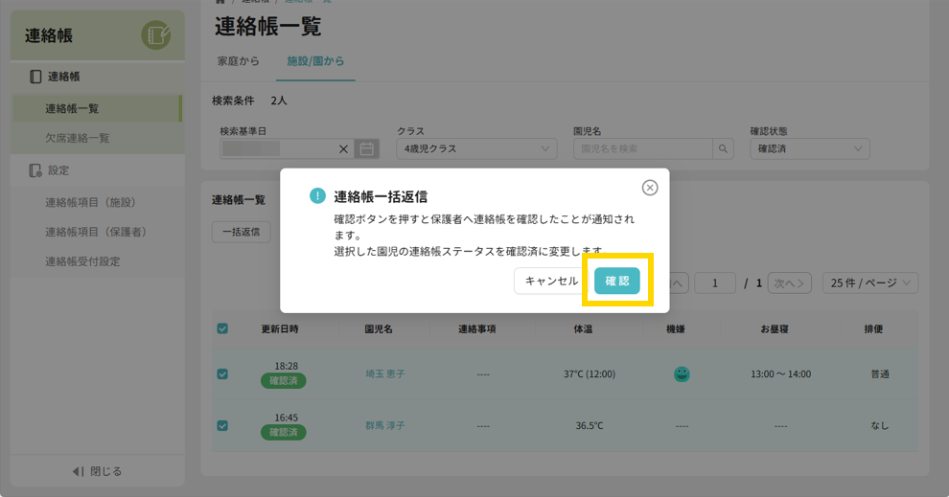Click the 設定 section icon in sidebar
The height and width of the screenshot is (497, 949).
pyautogui.click(x=35, y=170)
